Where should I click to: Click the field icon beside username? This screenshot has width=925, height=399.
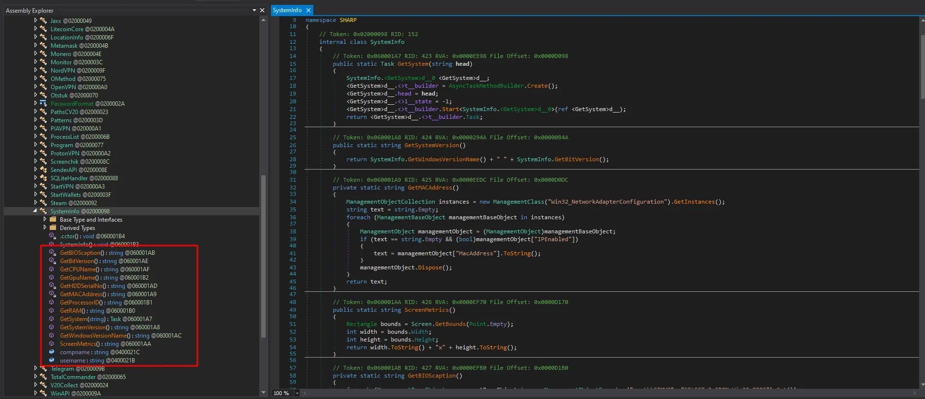[x=52, y=360]
